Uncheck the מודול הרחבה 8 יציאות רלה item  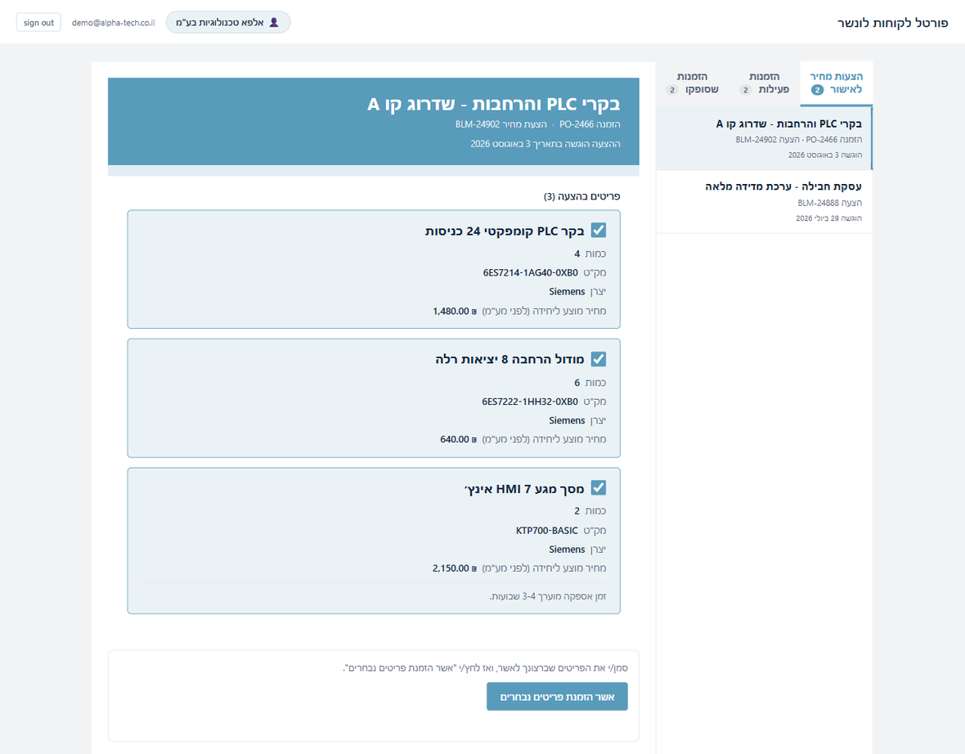pyautogui.click(x=598, y=359)
